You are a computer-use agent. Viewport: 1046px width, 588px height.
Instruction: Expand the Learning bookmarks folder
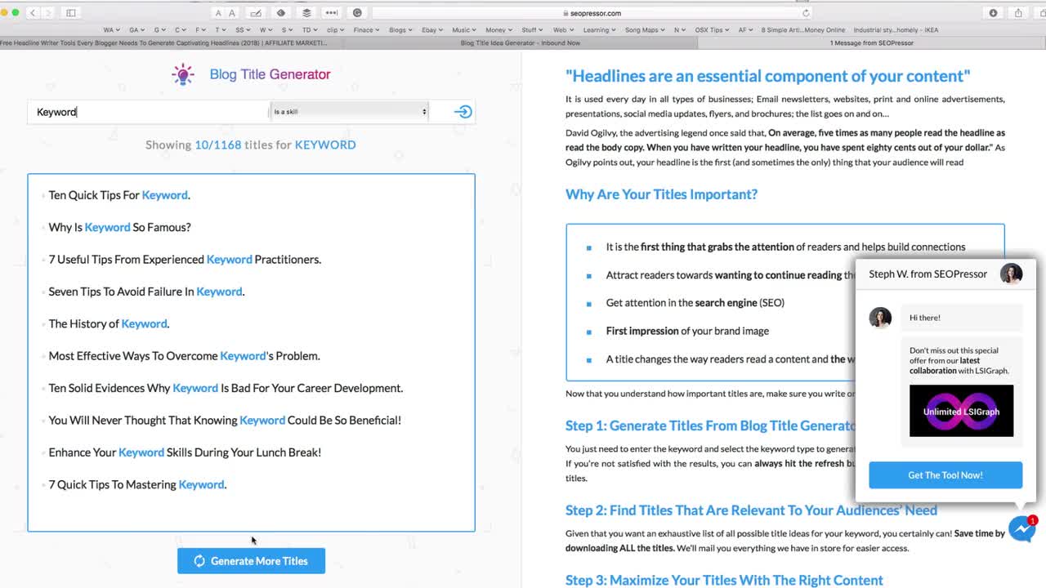point(599,30)
